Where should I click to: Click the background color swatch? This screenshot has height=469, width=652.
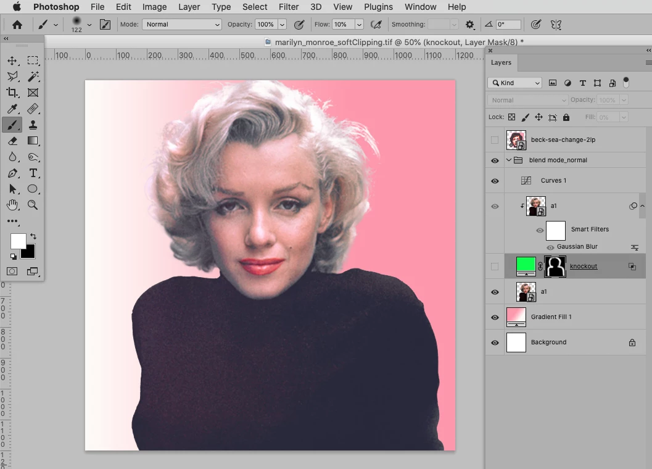(30, 253)
